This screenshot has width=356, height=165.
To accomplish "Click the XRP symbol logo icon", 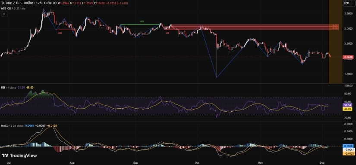I will point(3,3).
